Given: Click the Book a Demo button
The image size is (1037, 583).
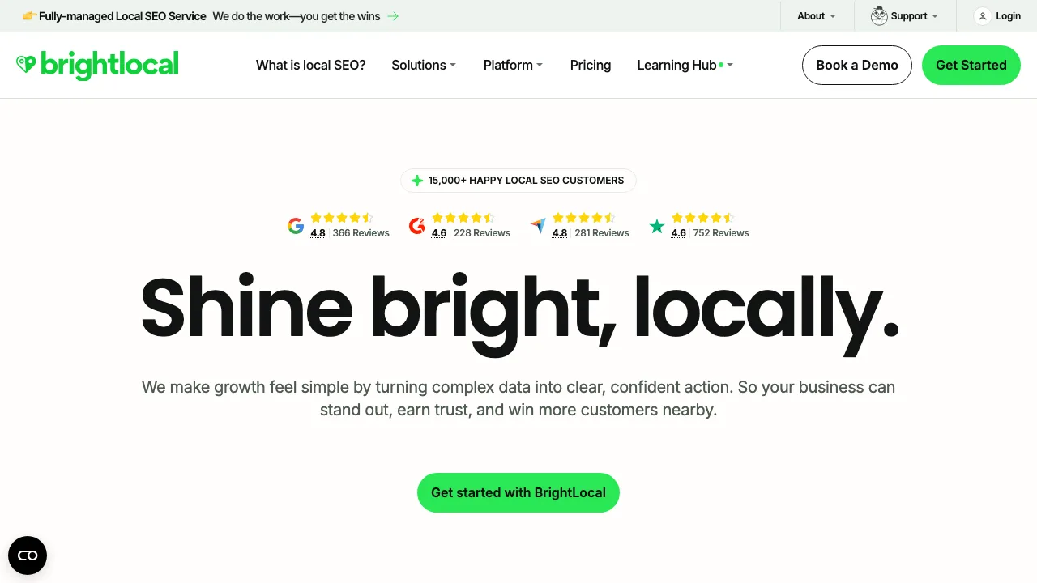Looking at the screenshot, I should (x=857, y=65).
